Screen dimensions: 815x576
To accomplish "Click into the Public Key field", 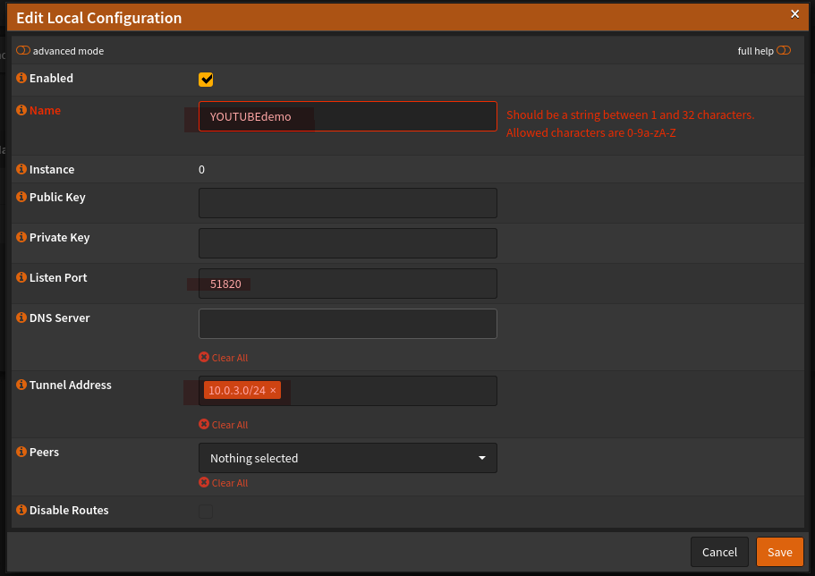I will point(347,203).
